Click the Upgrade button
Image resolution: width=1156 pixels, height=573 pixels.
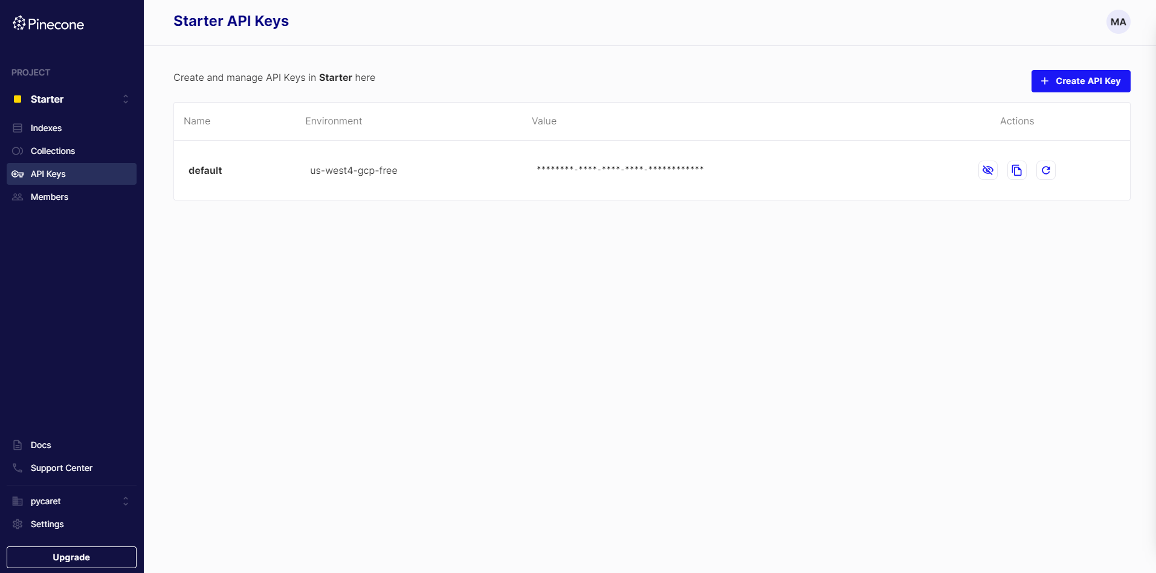click(x=71, y=557)
